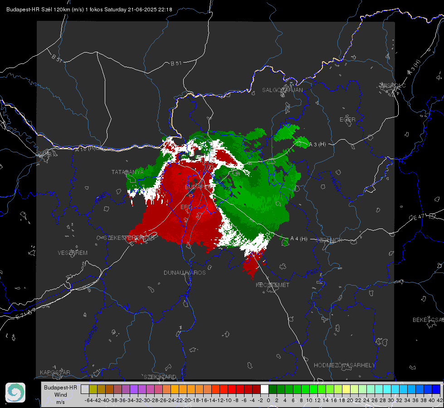The width and height of the screenshot is (444, 408).
Task: Select the dark blue last legend swatch
Action: (x=436, y=389)
